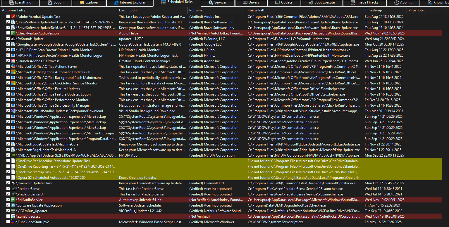Sort by the Publisher column header
The height and width of the screenshot is (227, 449).
(x=216, y=10)
